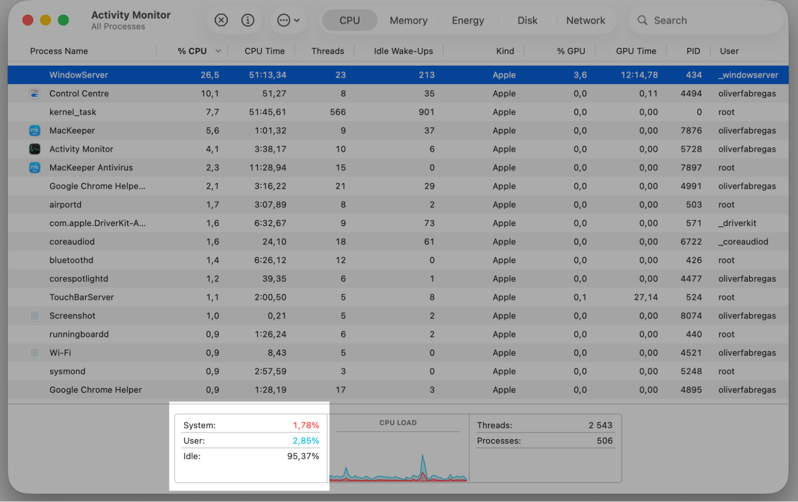The width and height of the screenshot is (798, 502).
Task: Sort by the Kind column header
Action: point(505,51)
